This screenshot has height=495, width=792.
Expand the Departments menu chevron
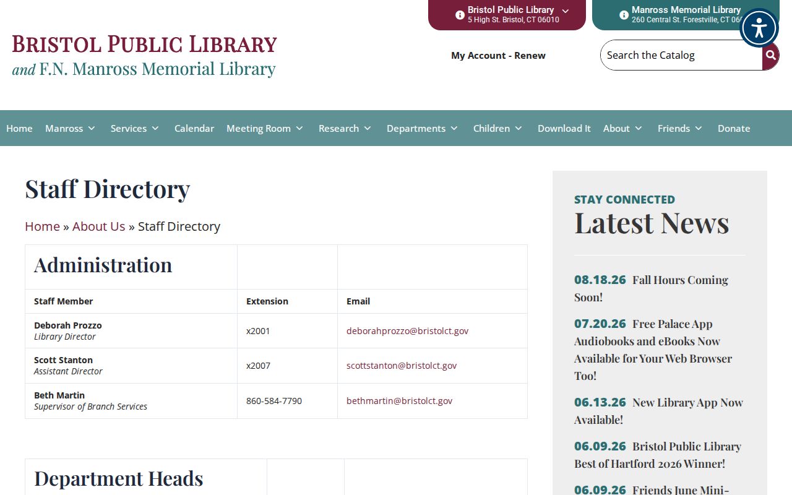coord(454,128)
